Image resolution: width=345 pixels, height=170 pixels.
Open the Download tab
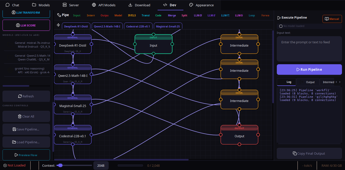coord(139,5)
